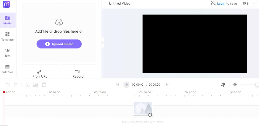The height and width of the screenshot is (126, 259).
Task: Click the cloud upload icon
Action: coord(59,22)
